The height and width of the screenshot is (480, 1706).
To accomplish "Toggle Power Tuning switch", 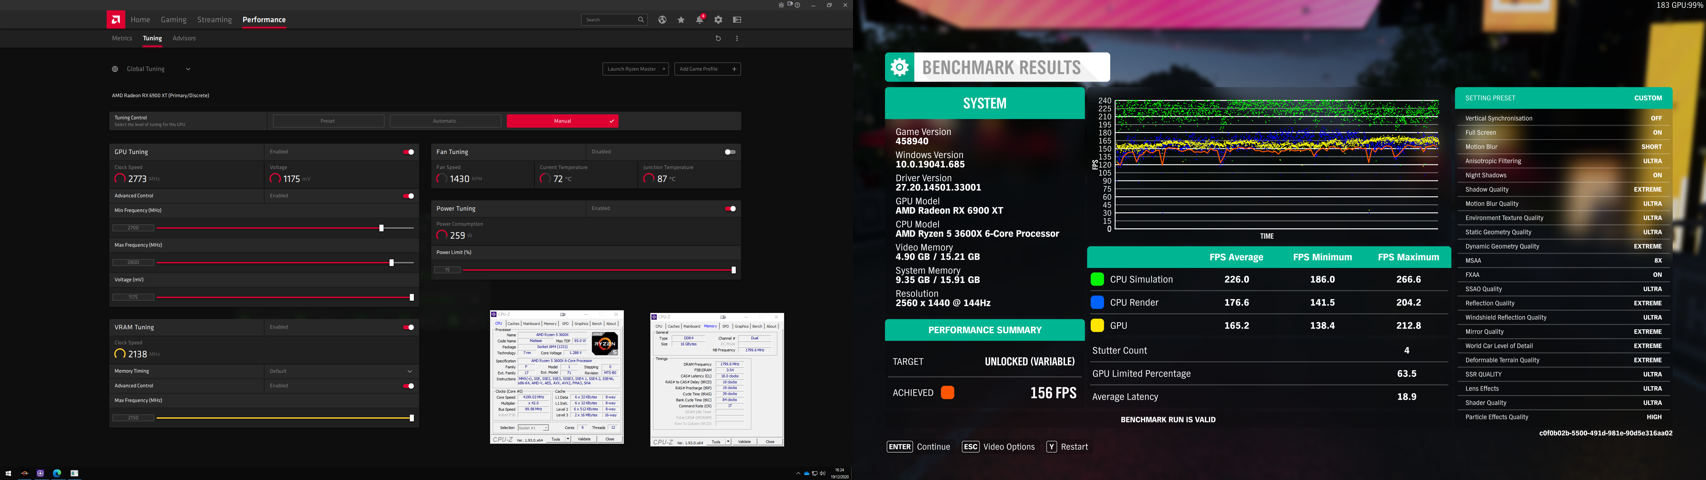I will click(730, 209).
